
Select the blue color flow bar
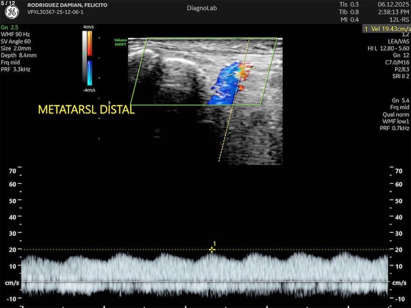coord(90,73)
